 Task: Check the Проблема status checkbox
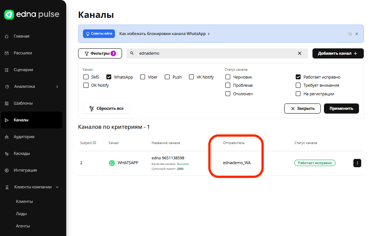click(x=228, y=85)
